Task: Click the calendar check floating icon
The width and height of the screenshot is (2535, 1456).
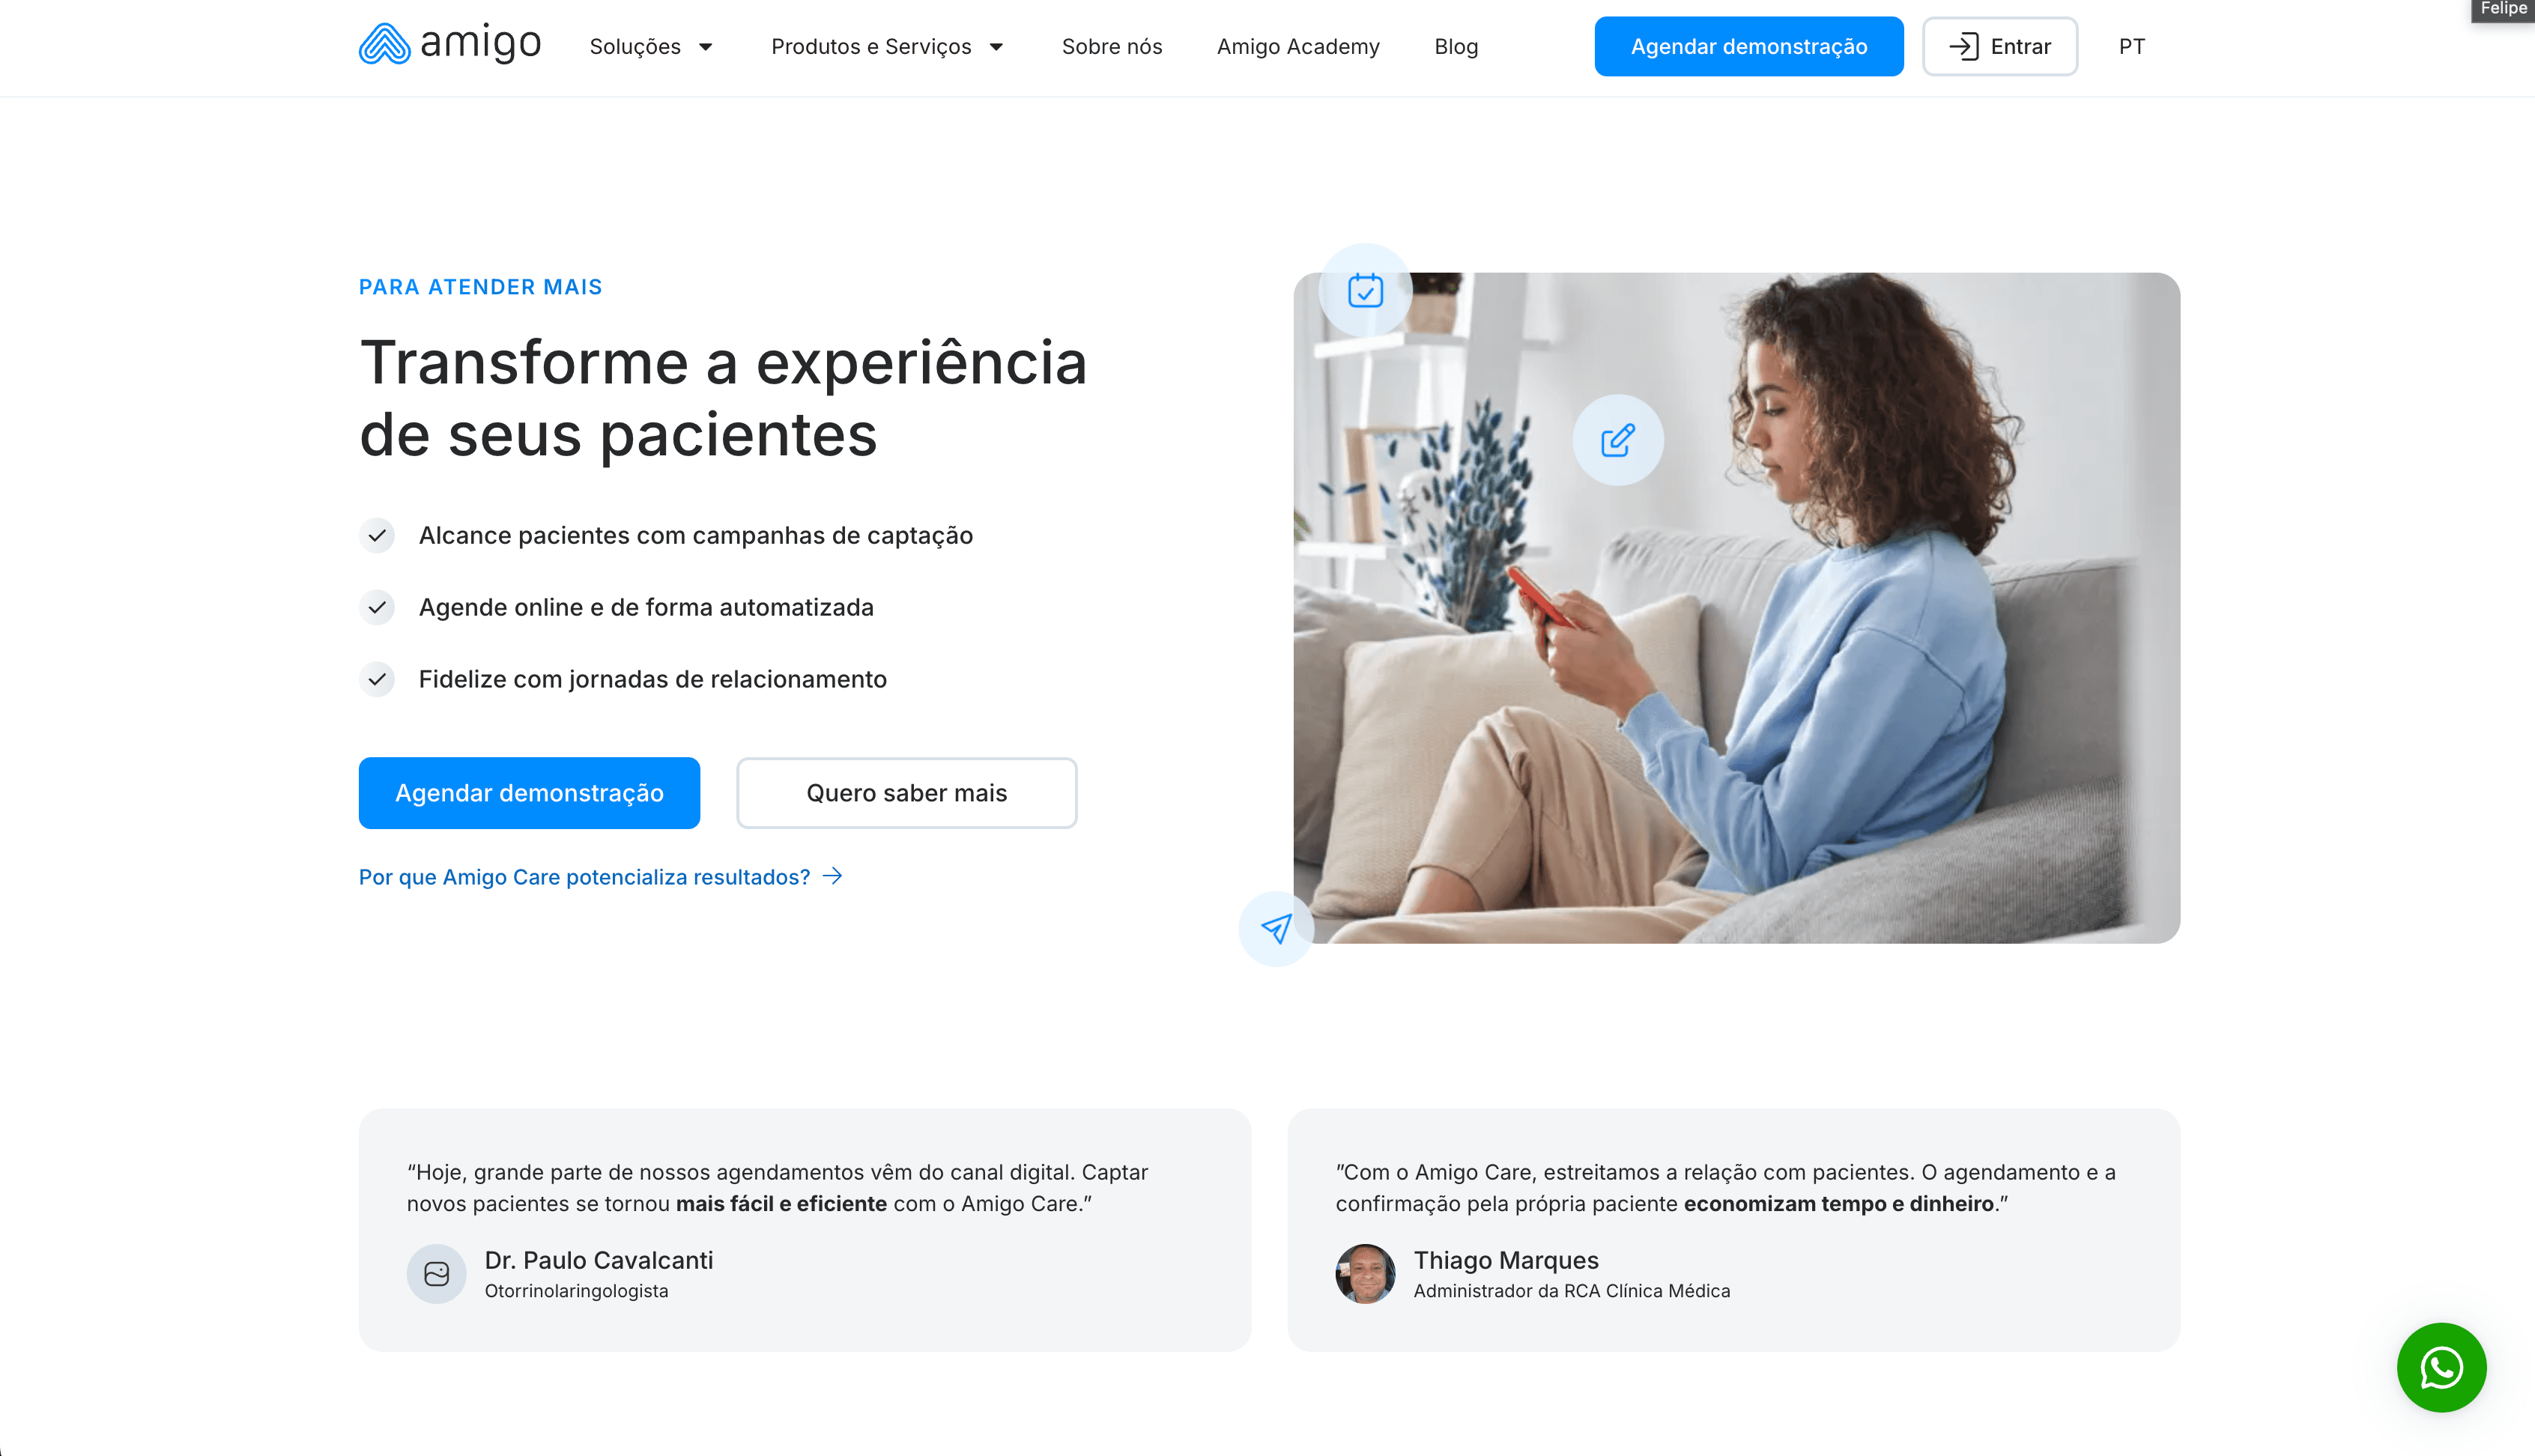Action: tap(1365, 290)
